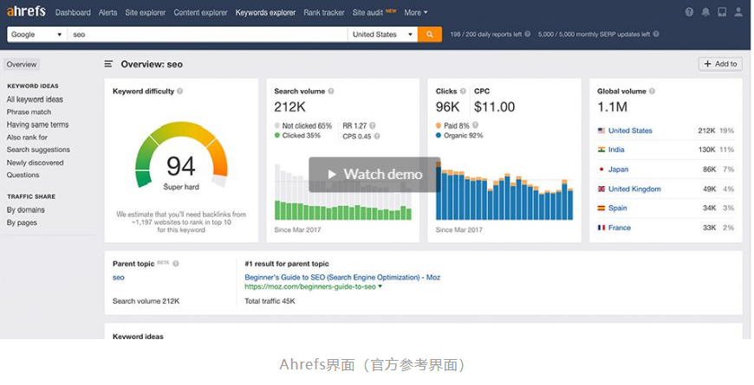Viewport: 754px width, 385px height.
Task: Click United Kingdom country link
Action: coord(634,189)
